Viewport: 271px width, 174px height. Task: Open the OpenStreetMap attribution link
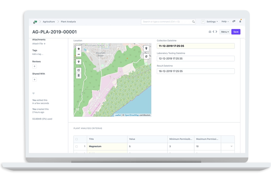(132, 115)
